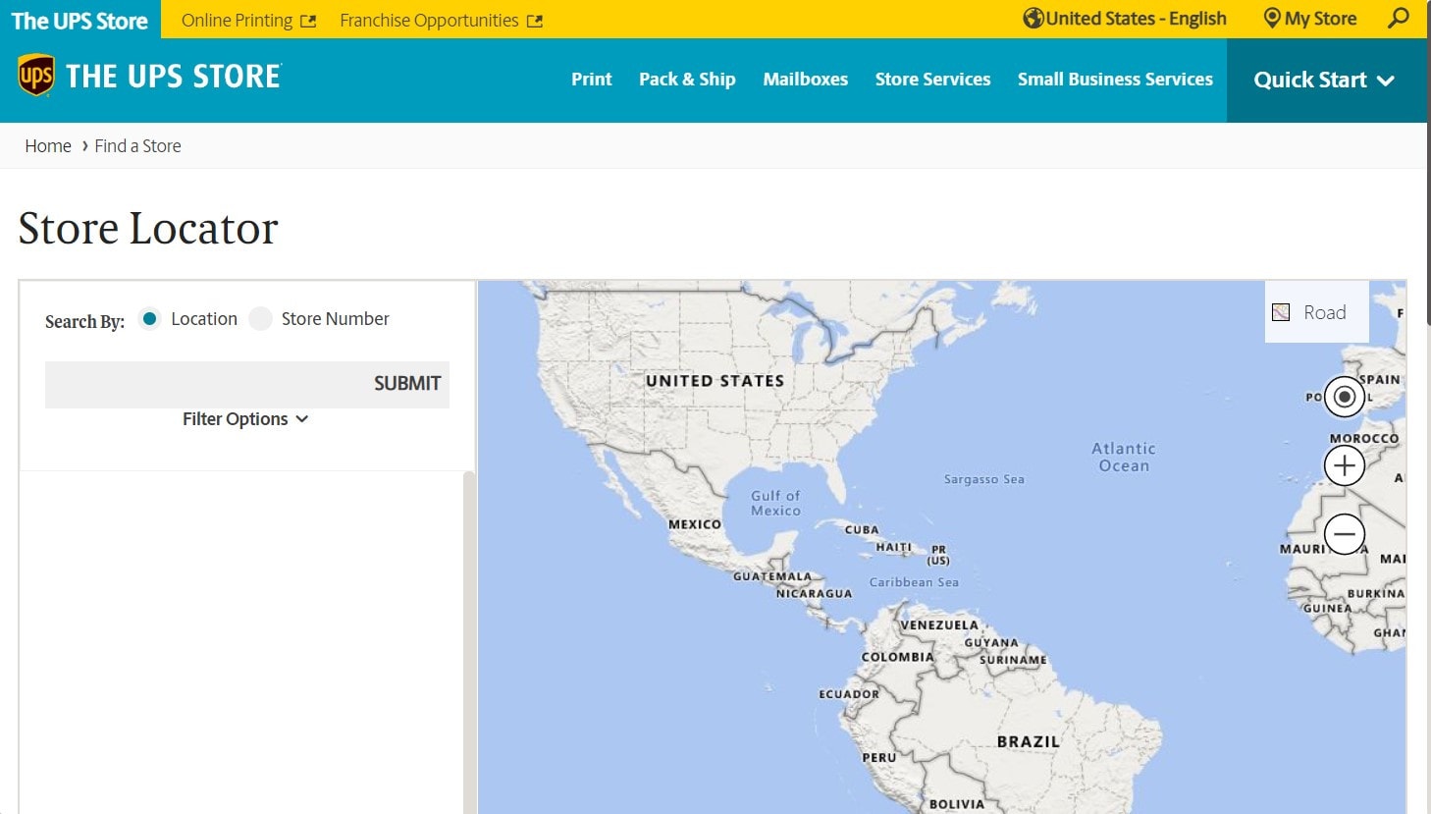Click UNITED STATES label on map

(715, 381)
